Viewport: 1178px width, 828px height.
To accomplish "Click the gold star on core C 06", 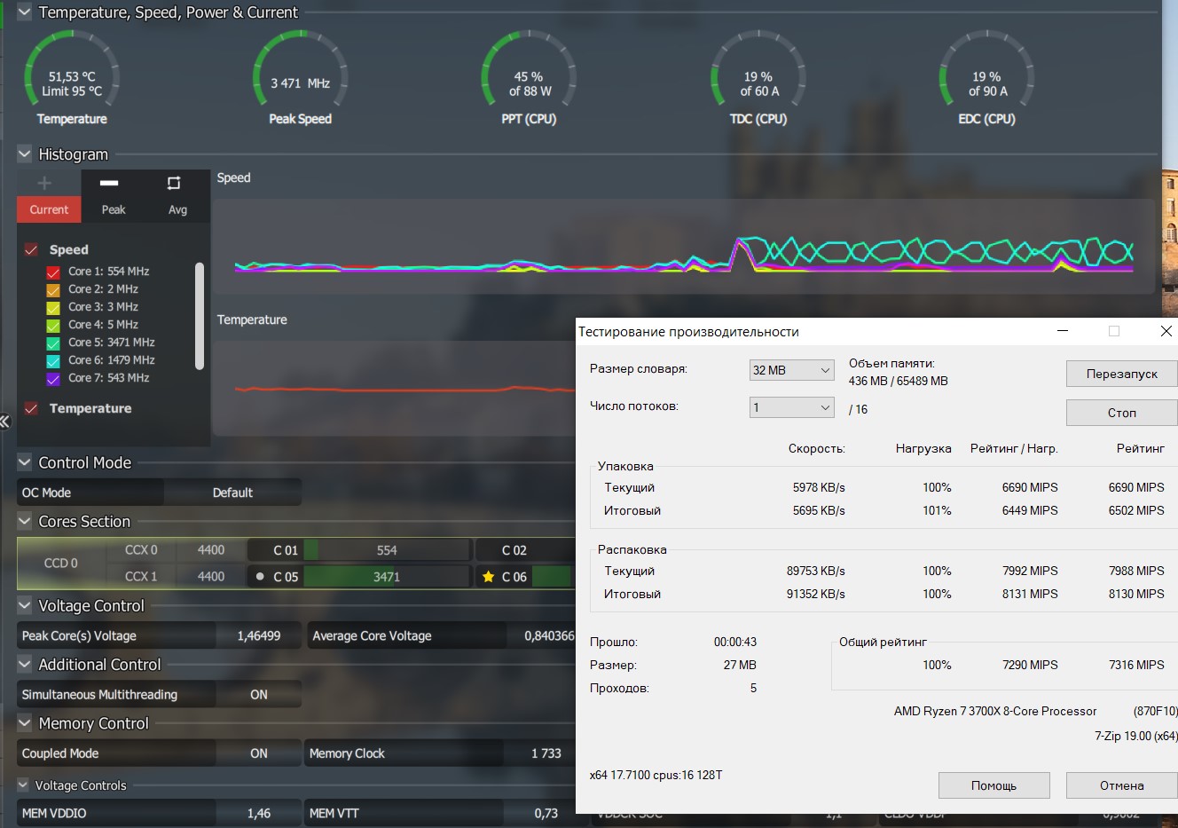I will click(x=488, y=577).
